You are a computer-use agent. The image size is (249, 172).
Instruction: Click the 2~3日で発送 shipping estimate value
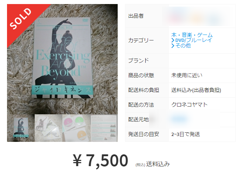pyautogui.click(x=186, y=134)
